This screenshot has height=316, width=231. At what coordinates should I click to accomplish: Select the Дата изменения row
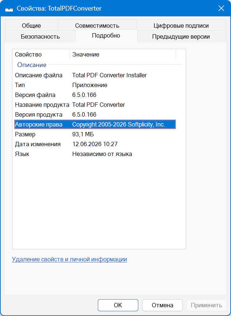point(95,144)
